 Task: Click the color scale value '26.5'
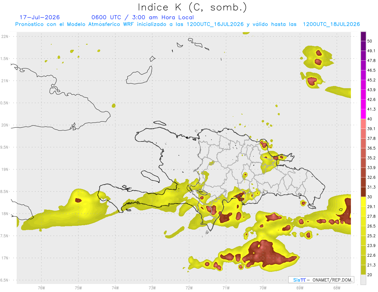[371, 226]
